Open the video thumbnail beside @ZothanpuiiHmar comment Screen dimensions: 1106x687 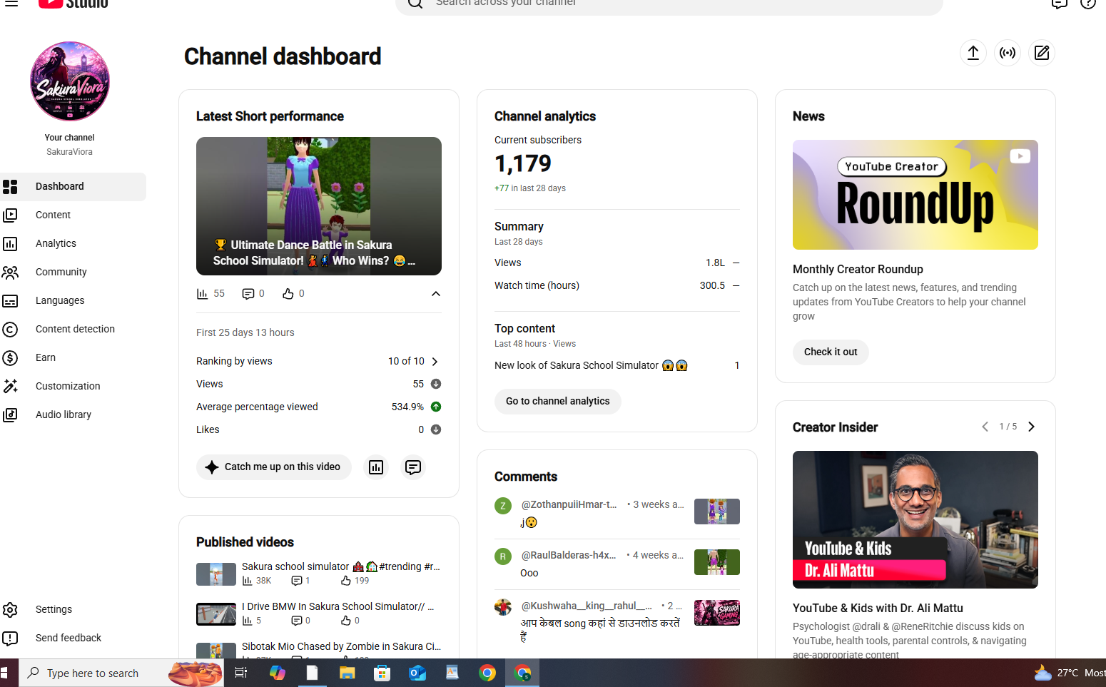tap(717, 512)
